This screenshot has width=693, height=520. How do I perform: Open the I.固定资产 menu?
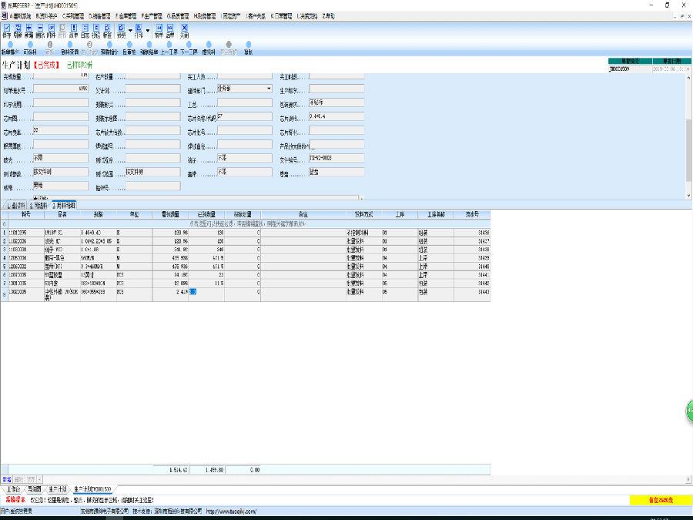(230, 16)
